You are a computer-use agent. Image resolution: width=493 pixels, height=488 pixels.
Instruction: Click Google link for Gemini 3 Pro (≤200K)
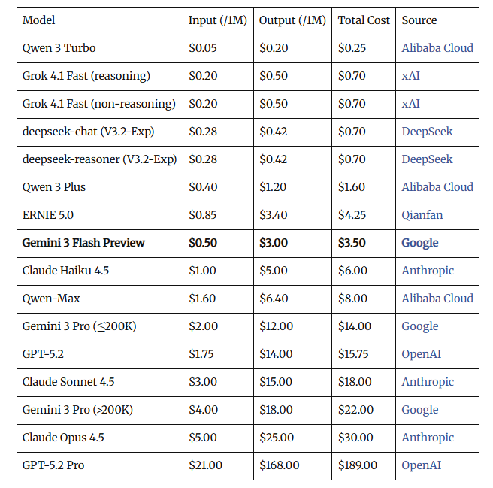pos(419,326)
